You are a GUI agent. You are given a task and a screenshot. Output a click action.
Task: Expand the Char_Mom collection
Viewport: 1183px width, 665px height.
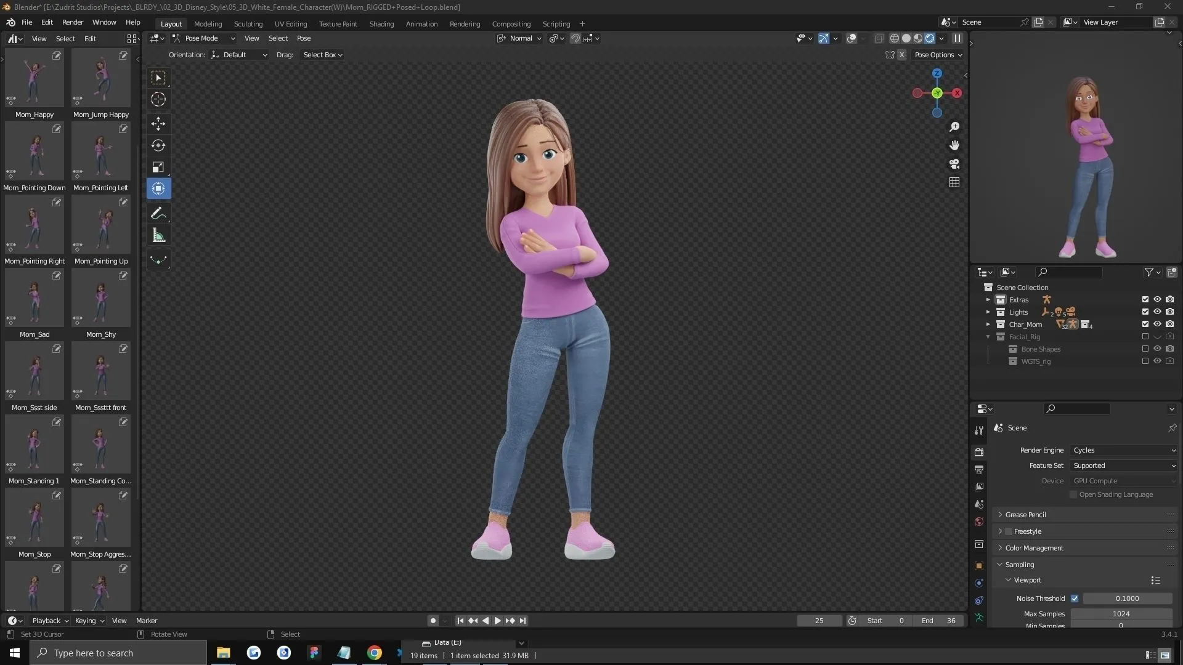coord(988,324)
